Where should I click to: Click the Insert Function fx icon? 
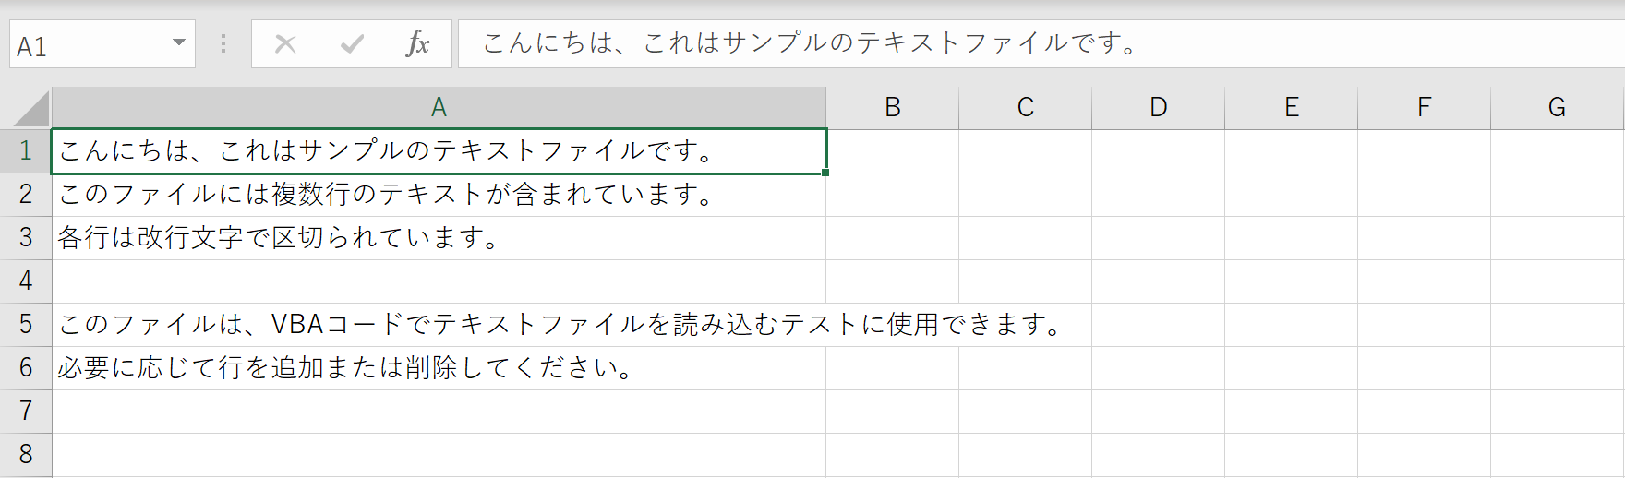[x=417, y=43]
